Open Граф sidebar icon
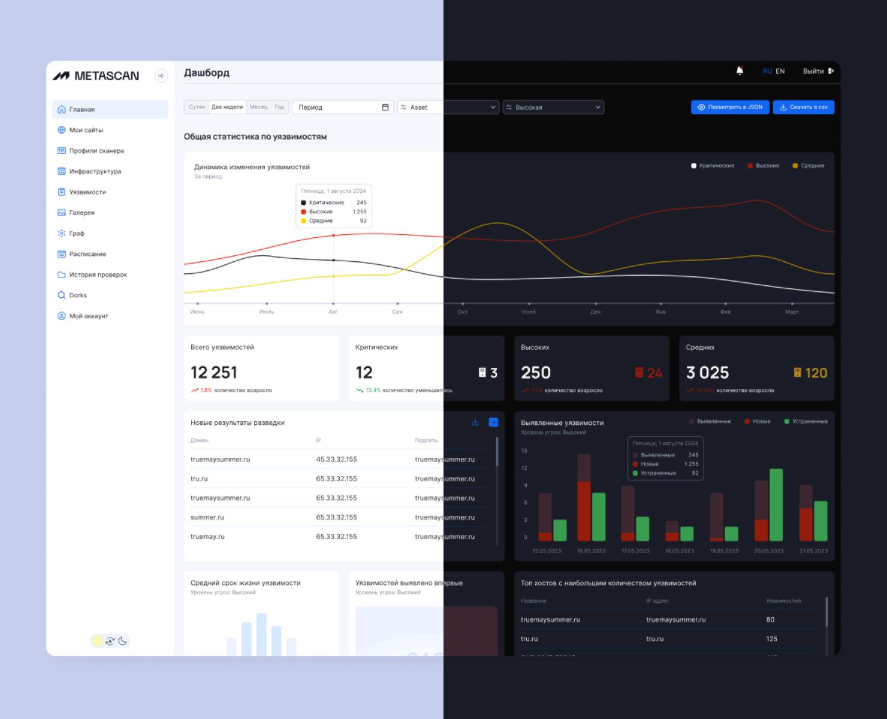The width and height of the screenshot is (887, 719). tap(61, 233)
